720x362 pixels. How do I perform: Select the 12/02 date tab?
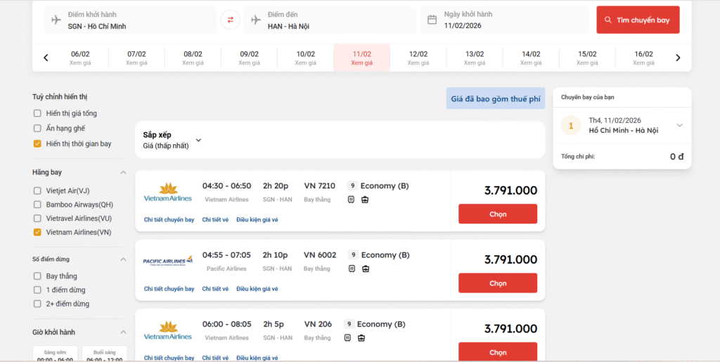pyautogui.click(x=418, y=58)
